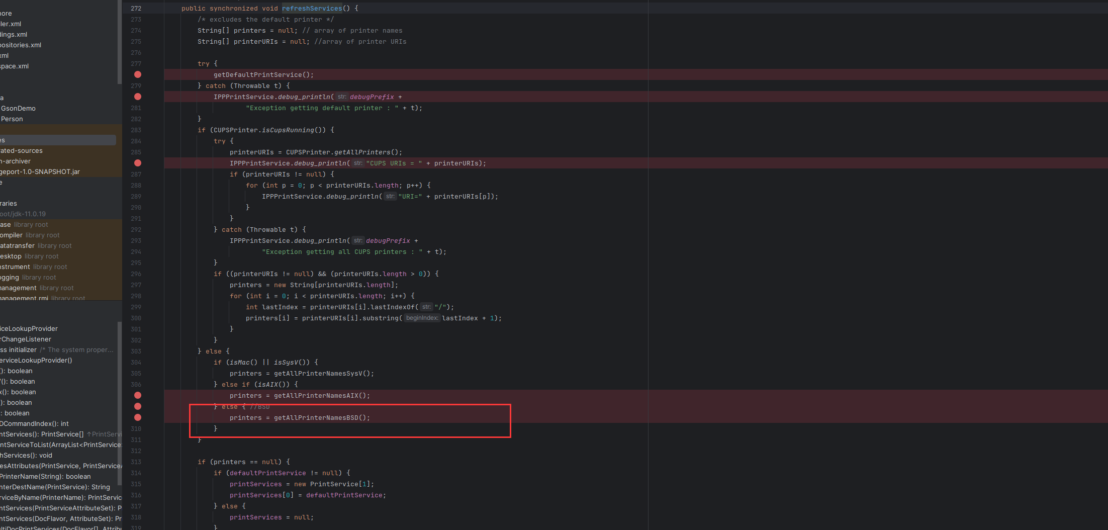This screenshot has width=1108, height=530.
Task: Select Person class in project tree
Action: click(x=12, y=119)
